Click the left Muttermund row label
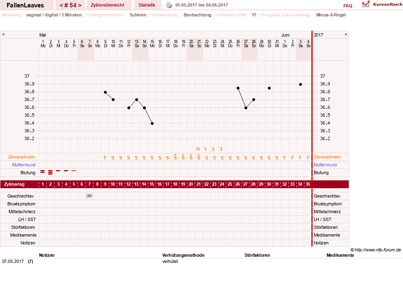This screenshot has height=304, width=403. pyautogui.click(x=24, y=165)
